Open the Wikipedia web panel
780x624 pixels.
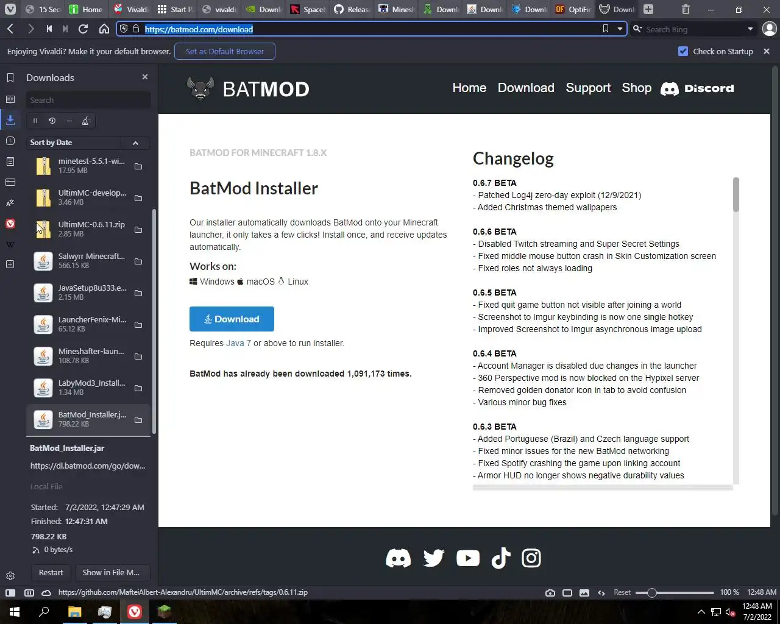click(10, 244)
